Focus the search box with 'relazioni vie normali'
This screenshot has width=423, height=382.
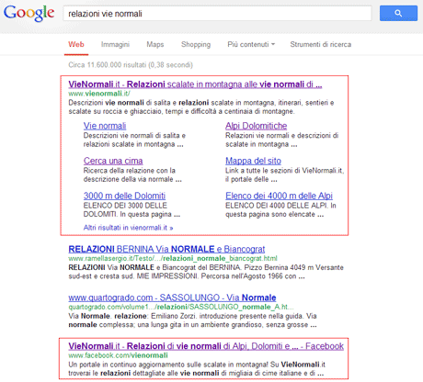217,14
